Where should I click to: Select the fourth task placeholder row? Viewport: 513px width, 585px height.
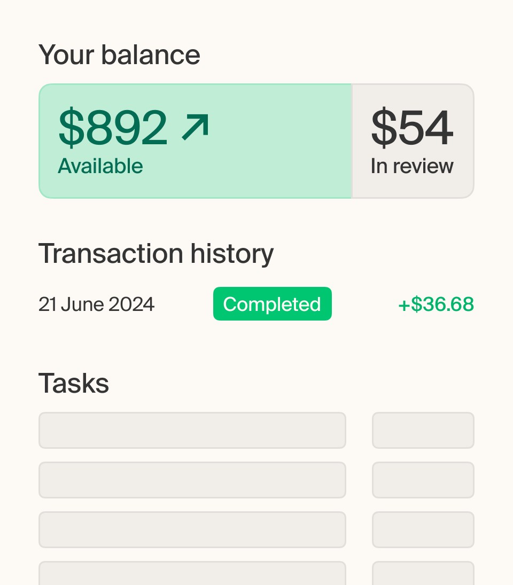(x=192, y=573)
